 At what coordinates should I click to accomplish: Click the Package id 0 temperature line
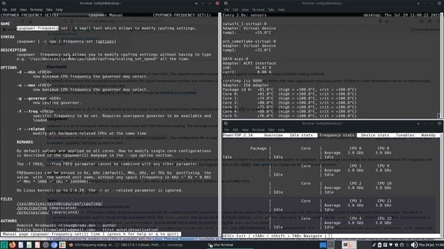pos(289,89)
